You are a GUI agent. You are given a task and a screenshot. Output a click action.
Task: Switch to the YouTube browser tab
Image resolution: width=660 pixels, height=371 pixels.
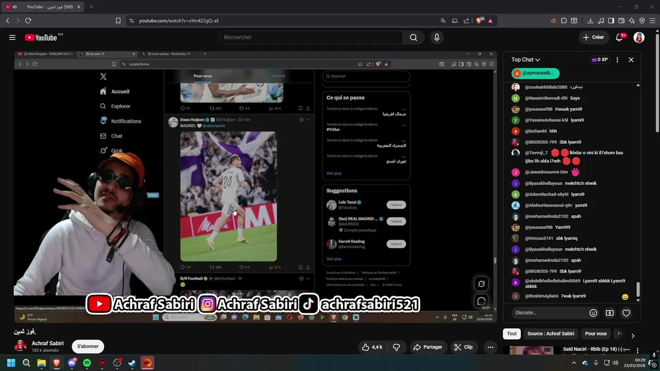click(44, 7)
